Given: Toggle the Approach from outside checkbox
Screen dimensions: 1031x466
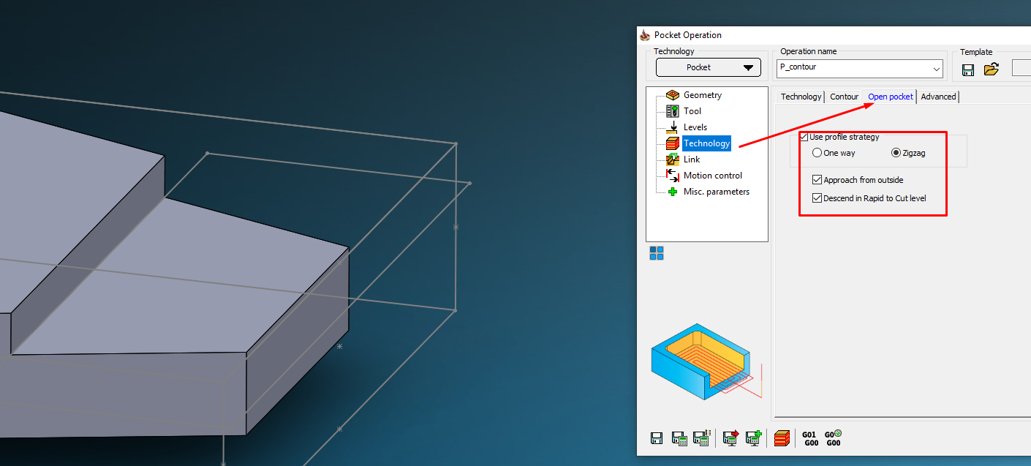Looking at the screenshot, I should tap(817, 180).
